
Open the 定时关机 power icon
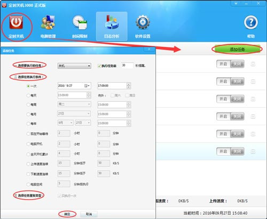pyautogui.click(x=16, y=22)
